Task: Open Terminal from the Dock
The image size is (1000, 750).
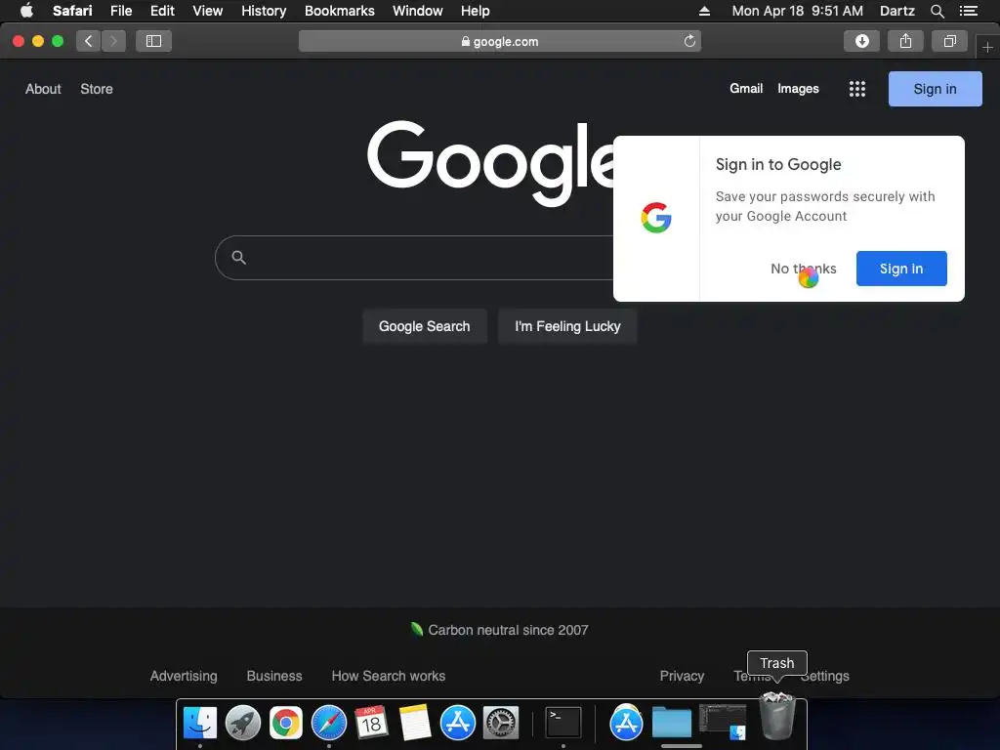Action: pos(563,724)
